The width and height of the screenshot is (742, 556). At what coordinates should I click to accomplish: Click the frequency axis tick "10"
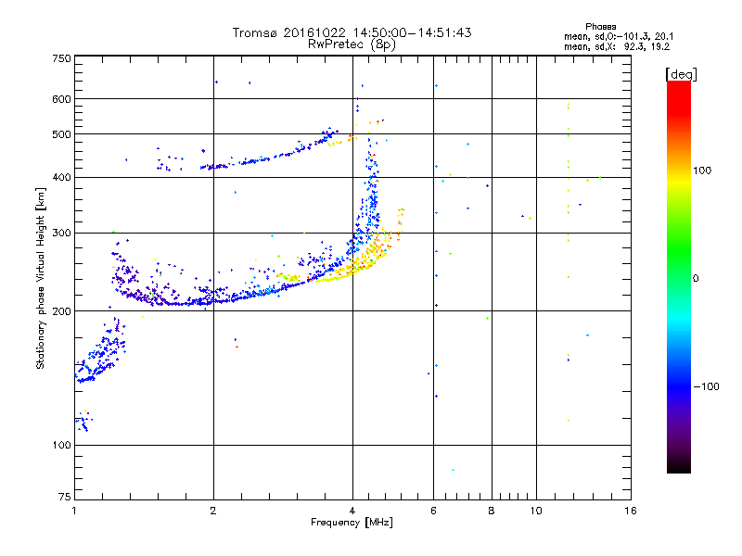536,511
